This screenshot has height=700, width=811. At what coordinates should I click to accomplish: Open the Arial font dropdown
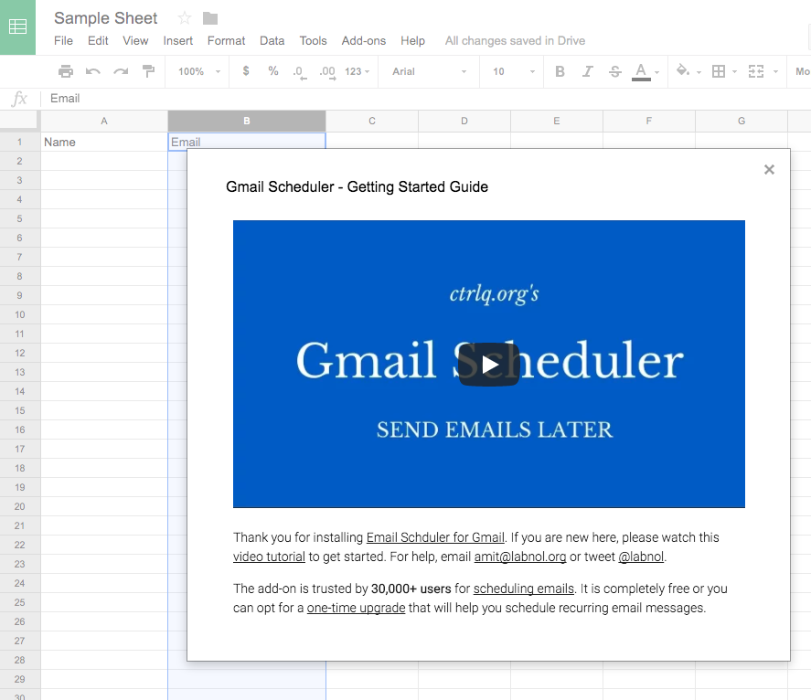pyautogui.click(x=429, y=71)
